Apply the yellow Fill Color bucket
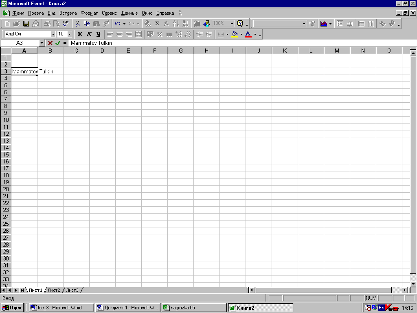417x313 pixels. (235, 34)
